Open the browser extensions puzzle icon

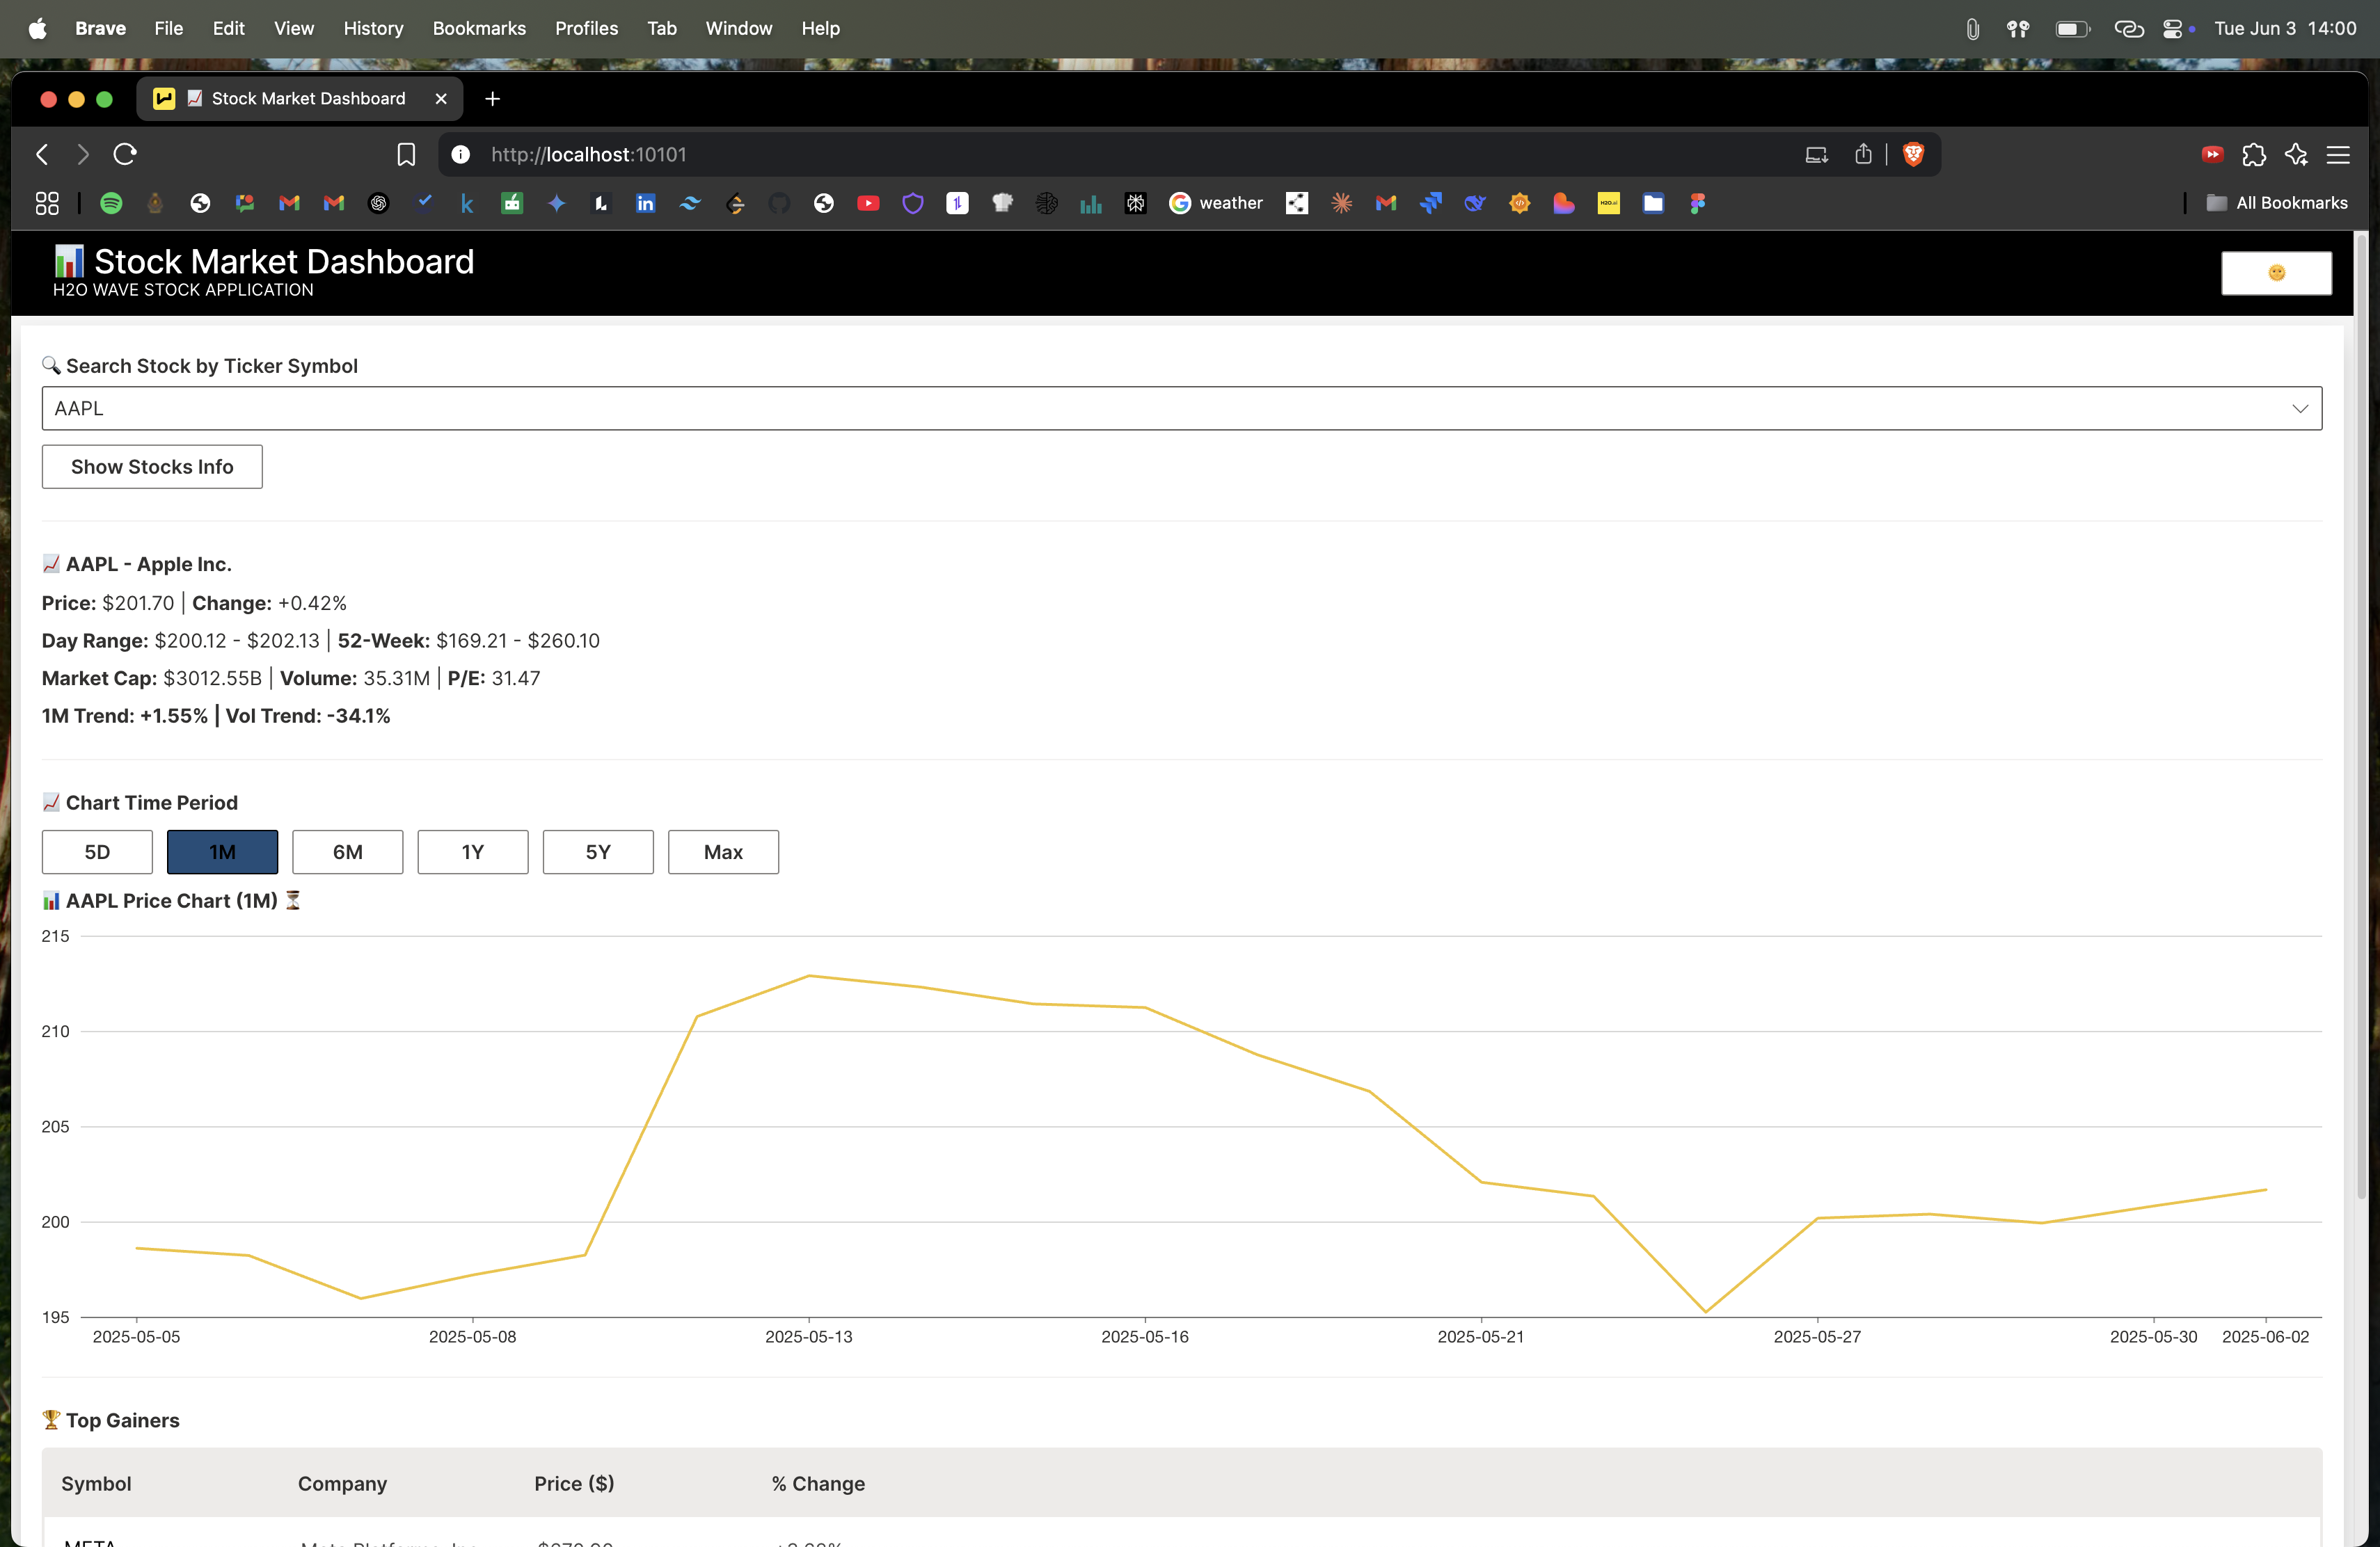click(2254, 154)
